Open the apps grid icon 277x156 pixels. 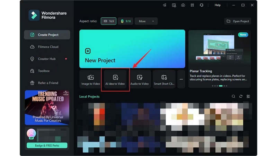click(192, 5)
